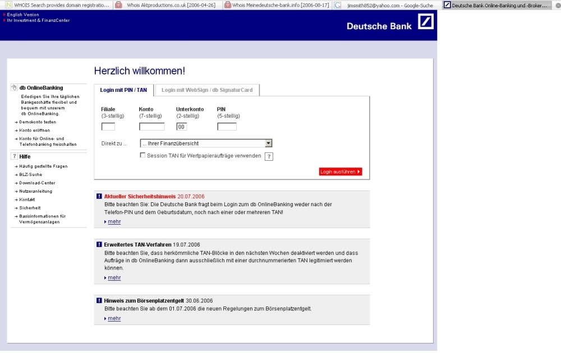Switch to Login mit WebSign / db SignaturCard tab
The height and width of the screenshot is (353, 561).
[207, 90]
